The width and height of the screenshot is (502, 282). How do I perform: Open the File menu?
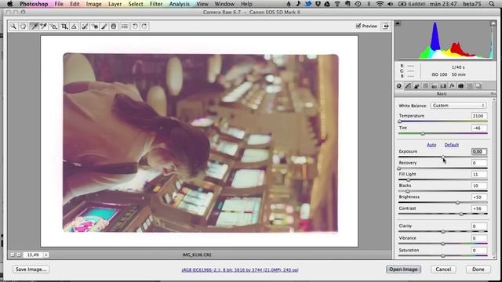coord(59,4)
